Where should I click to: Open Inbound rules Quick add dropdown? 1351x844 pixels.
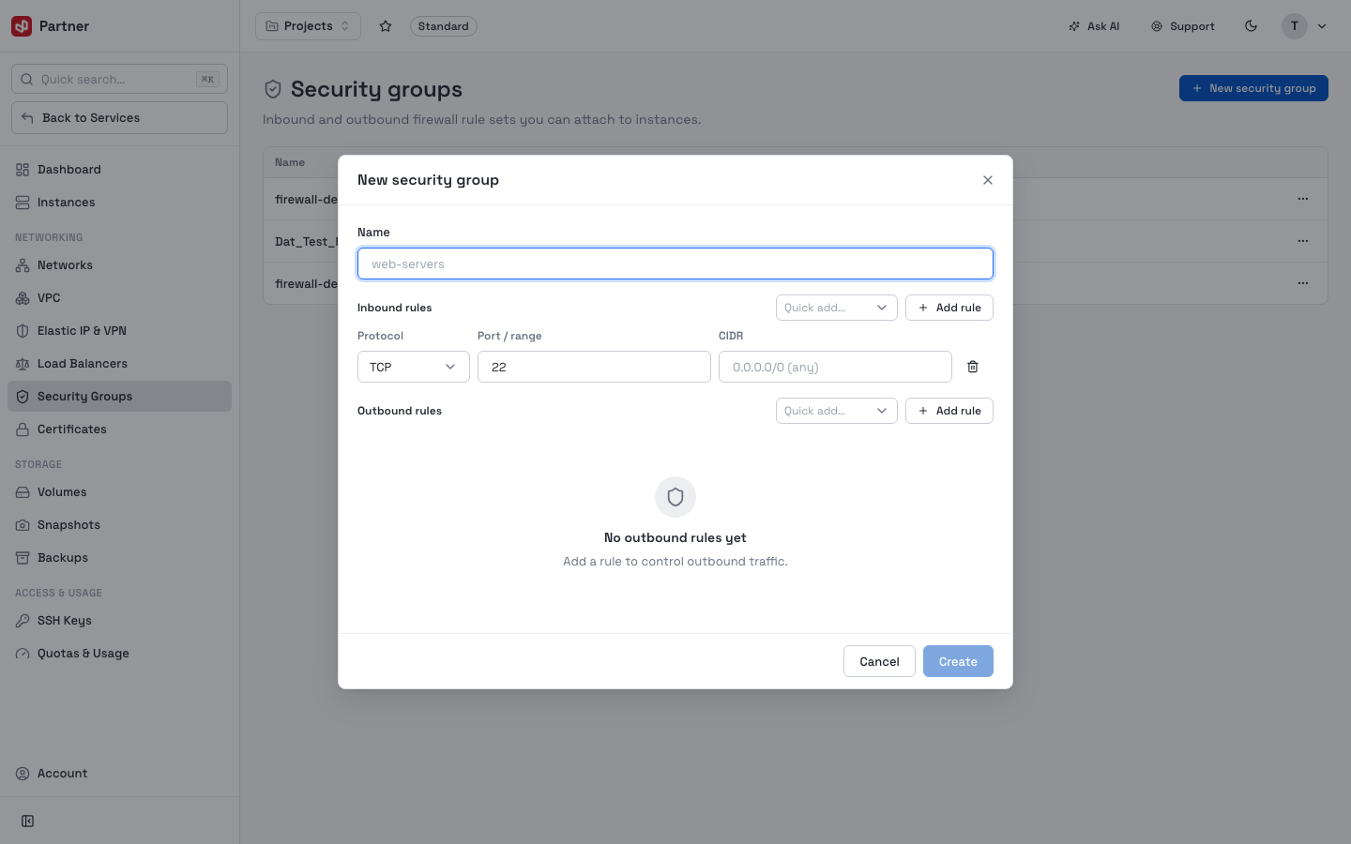pyautogui.click(x=837, y=308)
